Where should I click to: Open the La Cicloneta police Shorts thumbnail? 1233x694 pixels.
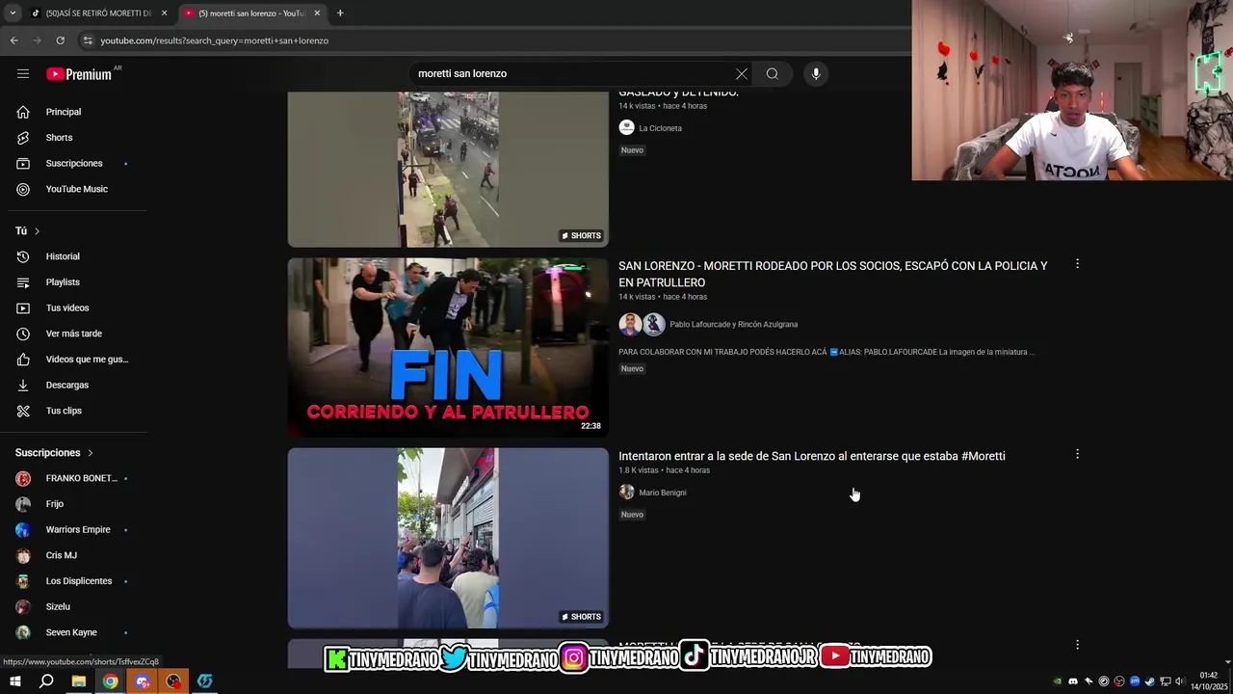coord(448,170)
